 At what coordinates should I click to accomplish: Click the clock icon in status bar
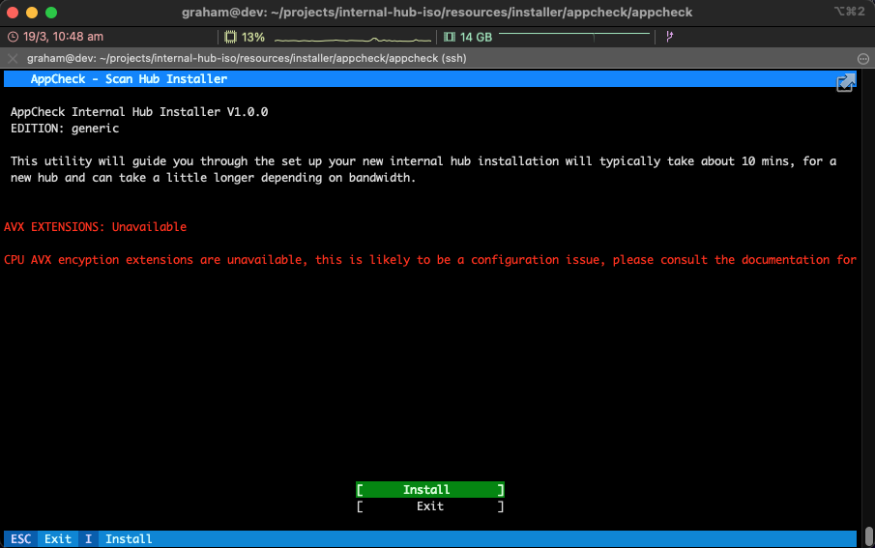[13, 37]
